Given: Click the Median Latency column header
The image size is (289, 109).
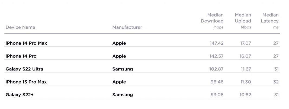Looking at the screenshot, I should click(270, 21).
